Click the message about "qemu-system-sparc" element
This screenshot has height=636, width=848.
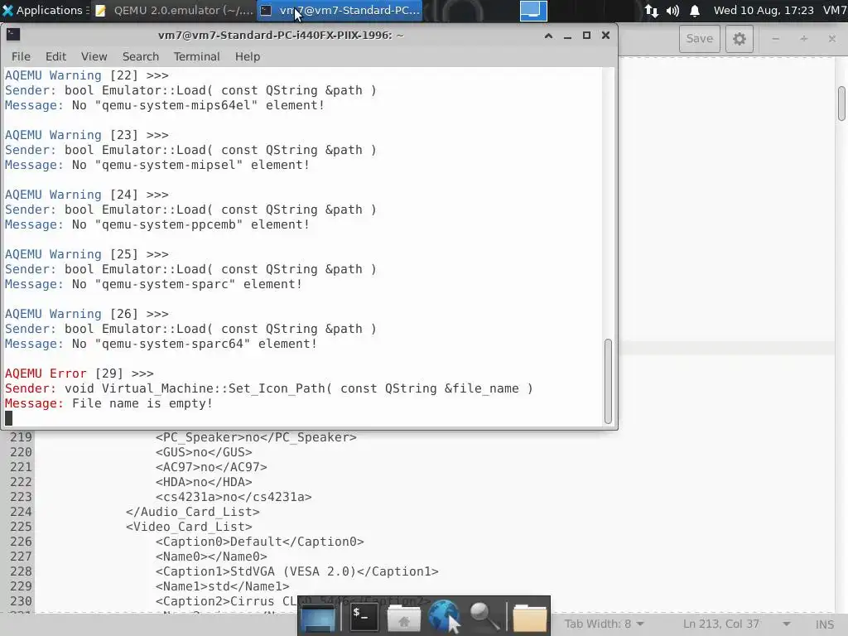coord(153,284)
